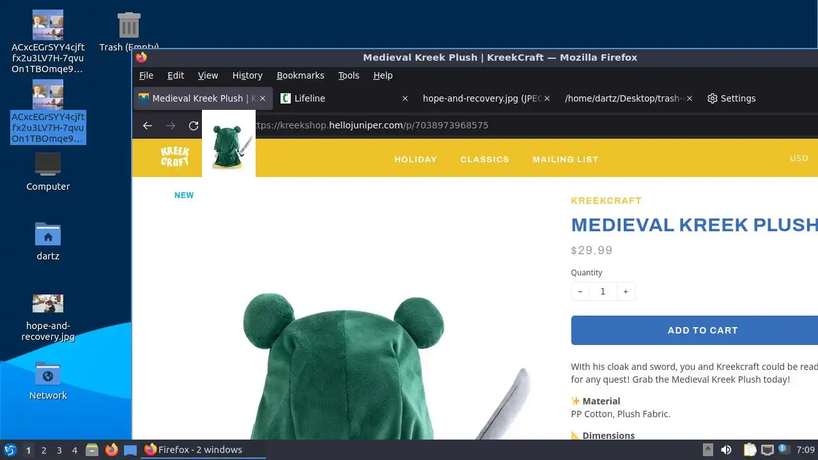Screen dimensions: 818x460
Task: Open the View menu
Action: (x=208, y=75)
